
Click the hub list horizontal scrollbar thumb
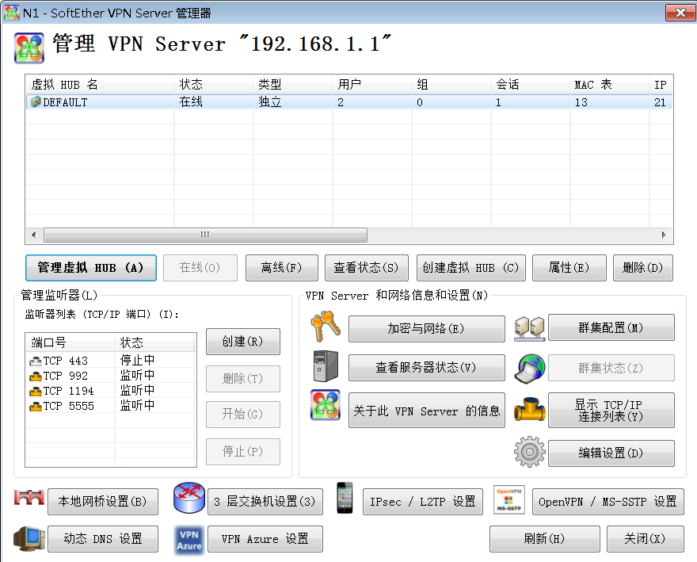point(205,235)
